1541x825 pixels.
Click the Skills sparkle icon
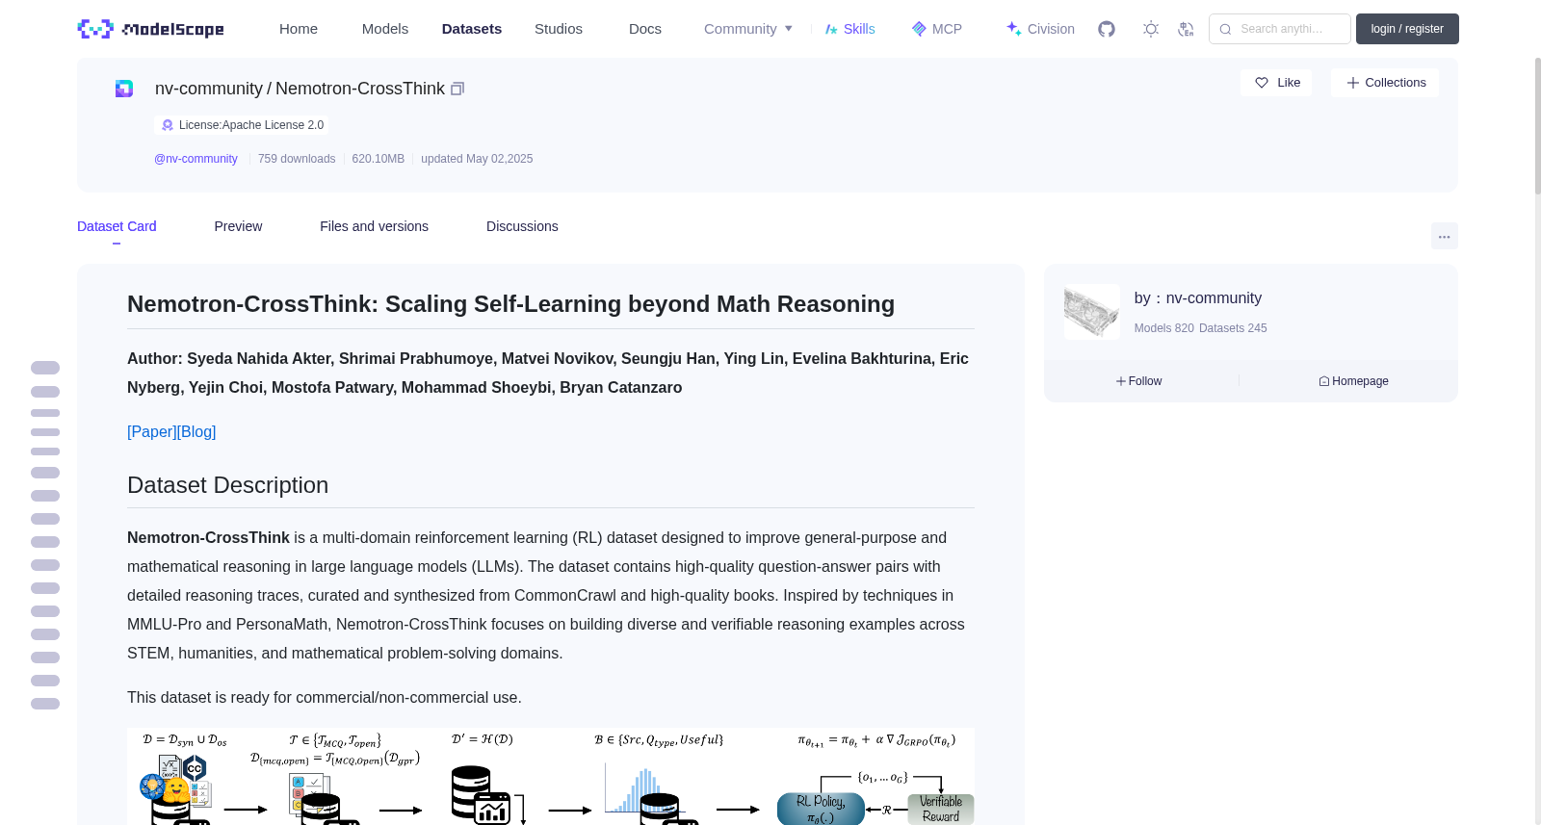(x=831, y=29)
